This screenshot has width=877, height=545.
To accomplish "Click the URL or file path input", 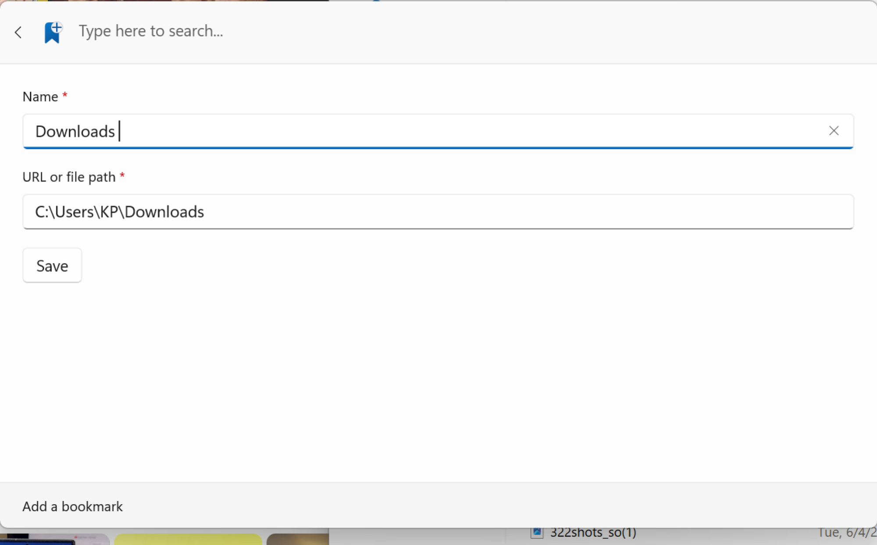I will pyautogui.click(x=438, y=212).
